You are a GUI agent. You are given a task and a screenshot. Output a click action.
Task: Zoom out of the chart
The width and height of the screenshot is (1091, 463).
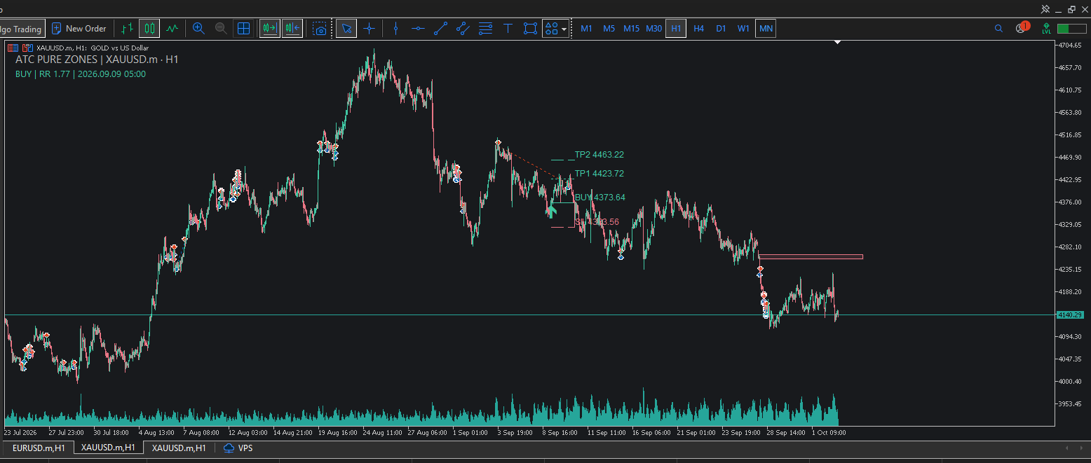coord(221,29)
